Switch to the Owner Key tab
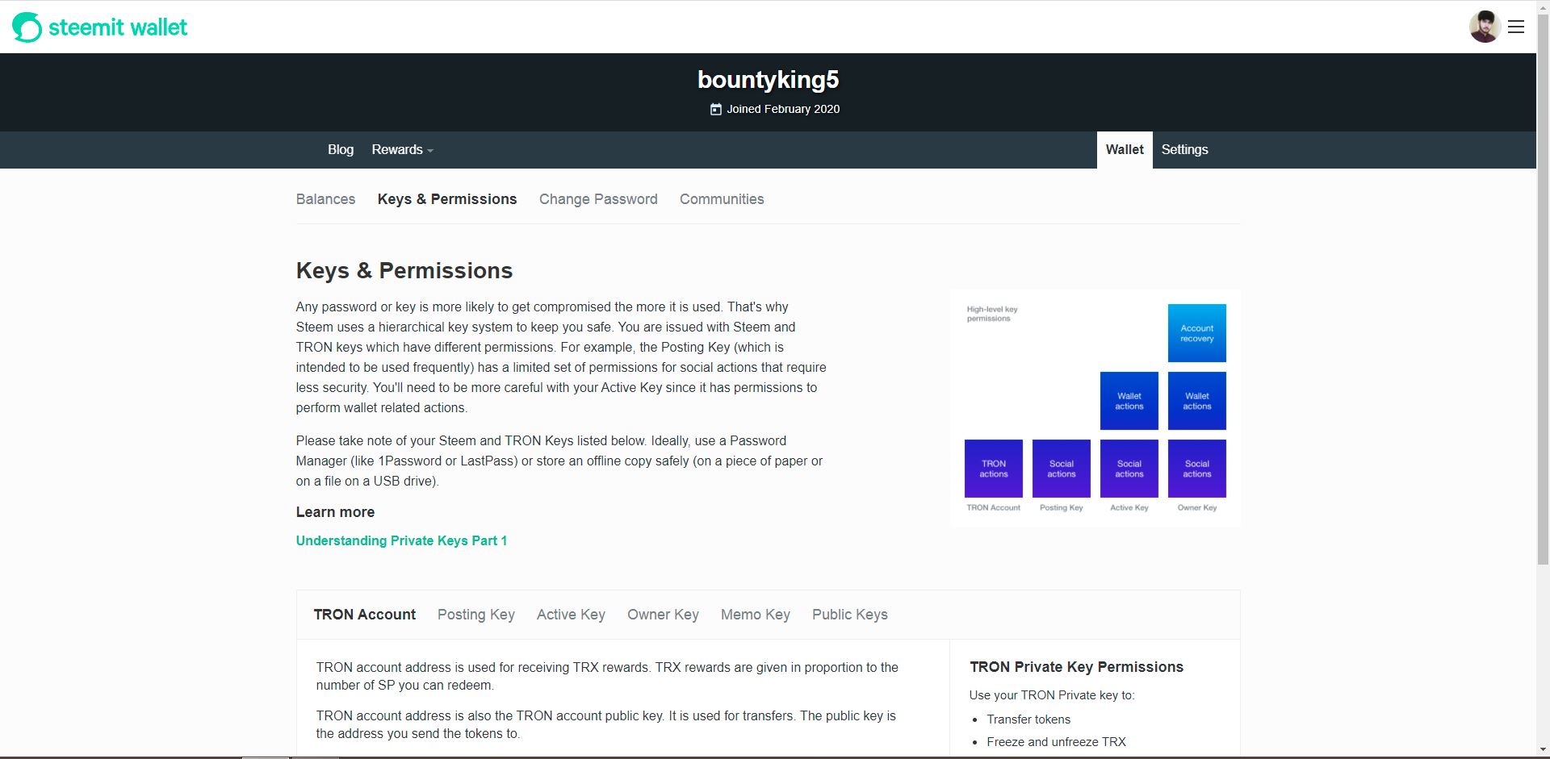 click(663, 615)
